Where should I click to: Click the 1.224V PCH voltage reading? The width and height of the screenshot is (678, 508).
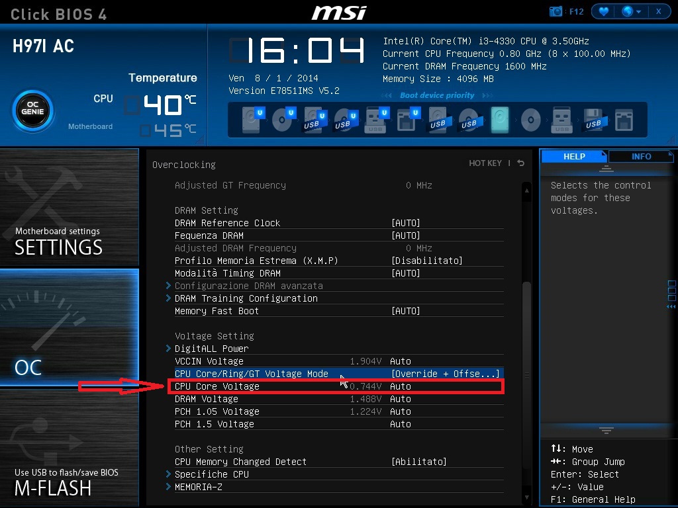click(365, 411)
